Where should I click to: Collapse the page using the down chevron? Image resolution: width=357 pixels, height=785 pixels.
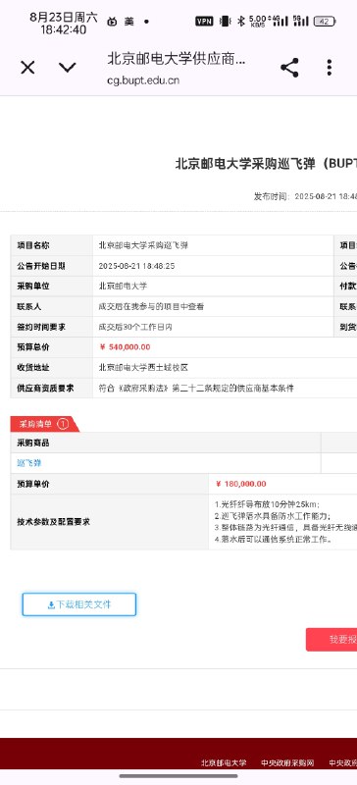tap(67, 67)
